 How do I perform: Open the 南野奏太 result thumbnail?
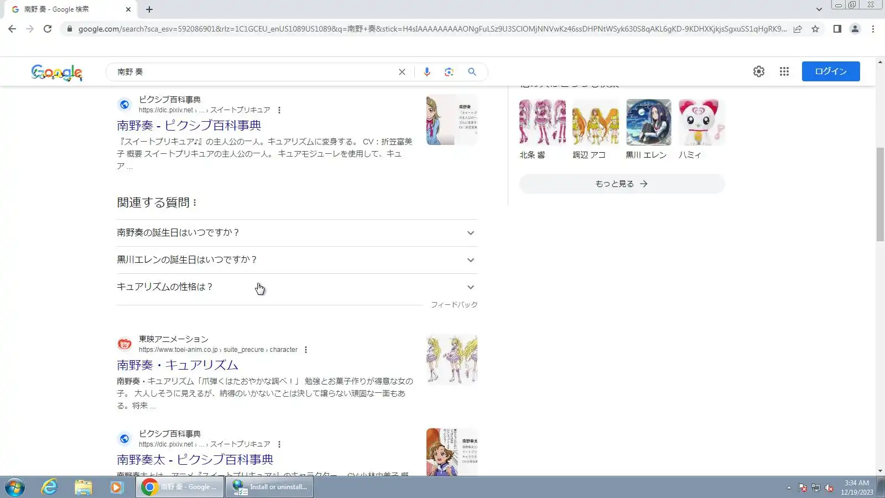point(452,452)
